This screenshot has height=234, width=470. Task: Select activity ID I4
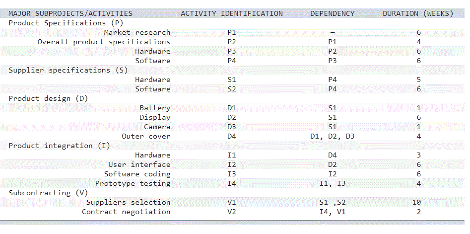232,184
